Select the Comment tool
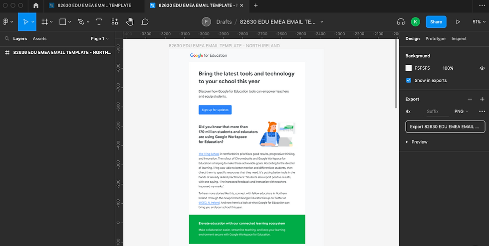The height and width of the screenshot is (246, 489). (x=145, y=22)
